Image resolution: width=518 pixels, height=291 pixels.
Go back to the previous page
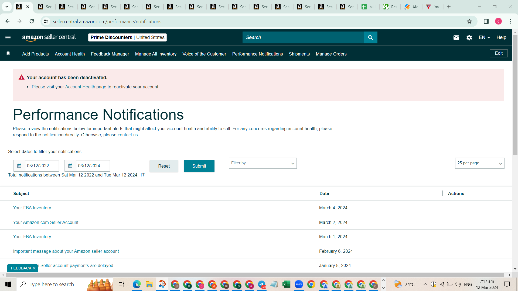pyautogui.click(x=8, y=21)
